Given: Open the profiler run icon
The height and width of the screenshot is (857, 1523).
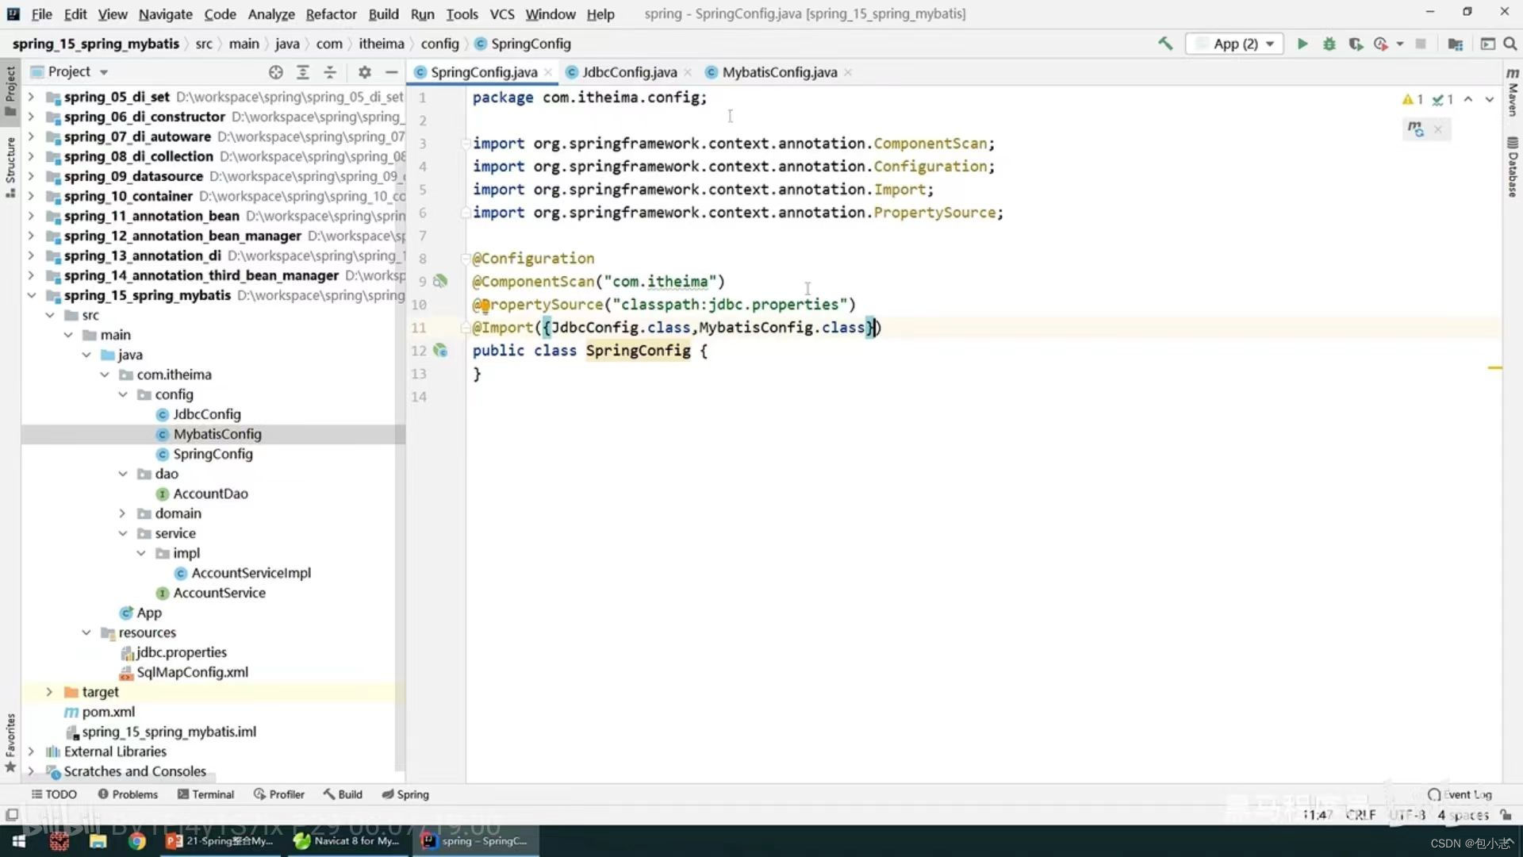Looking at the screenshot, I should pos(1381,44).
